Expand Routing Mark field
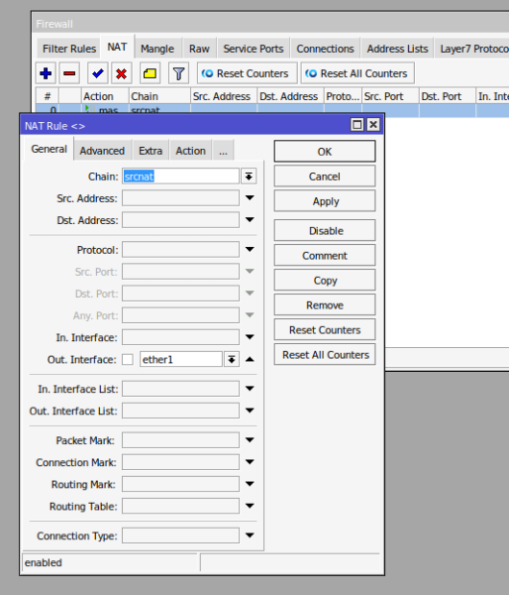Image resolution: width=509 pixels, height=595 pixels. (250, 484)
